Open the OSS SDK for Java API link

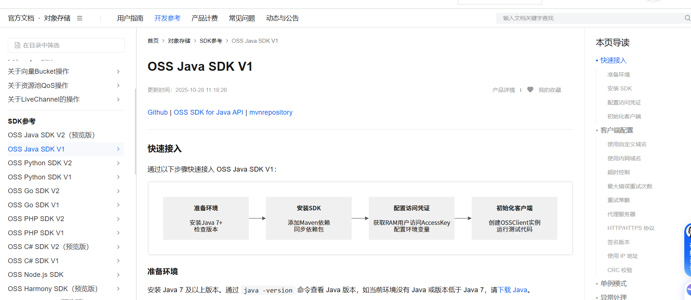tap(208, 112)
